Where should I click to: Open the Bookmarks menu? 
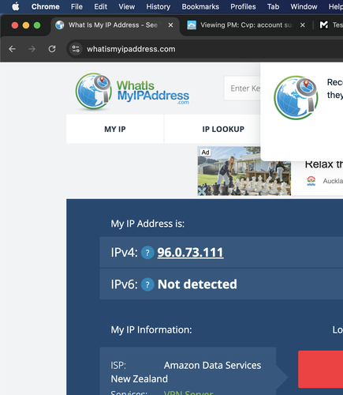[200, 6]
